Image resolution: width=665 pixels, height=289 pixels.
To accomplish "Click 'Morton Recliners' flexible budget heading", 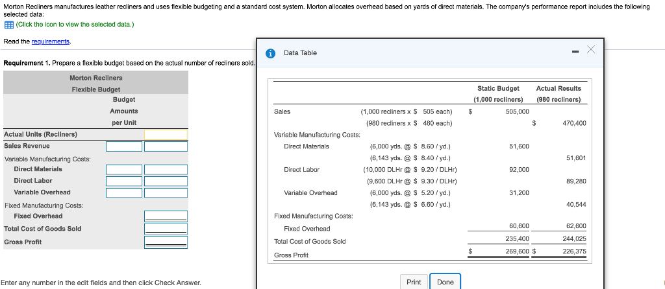I will tap(96, 78).
